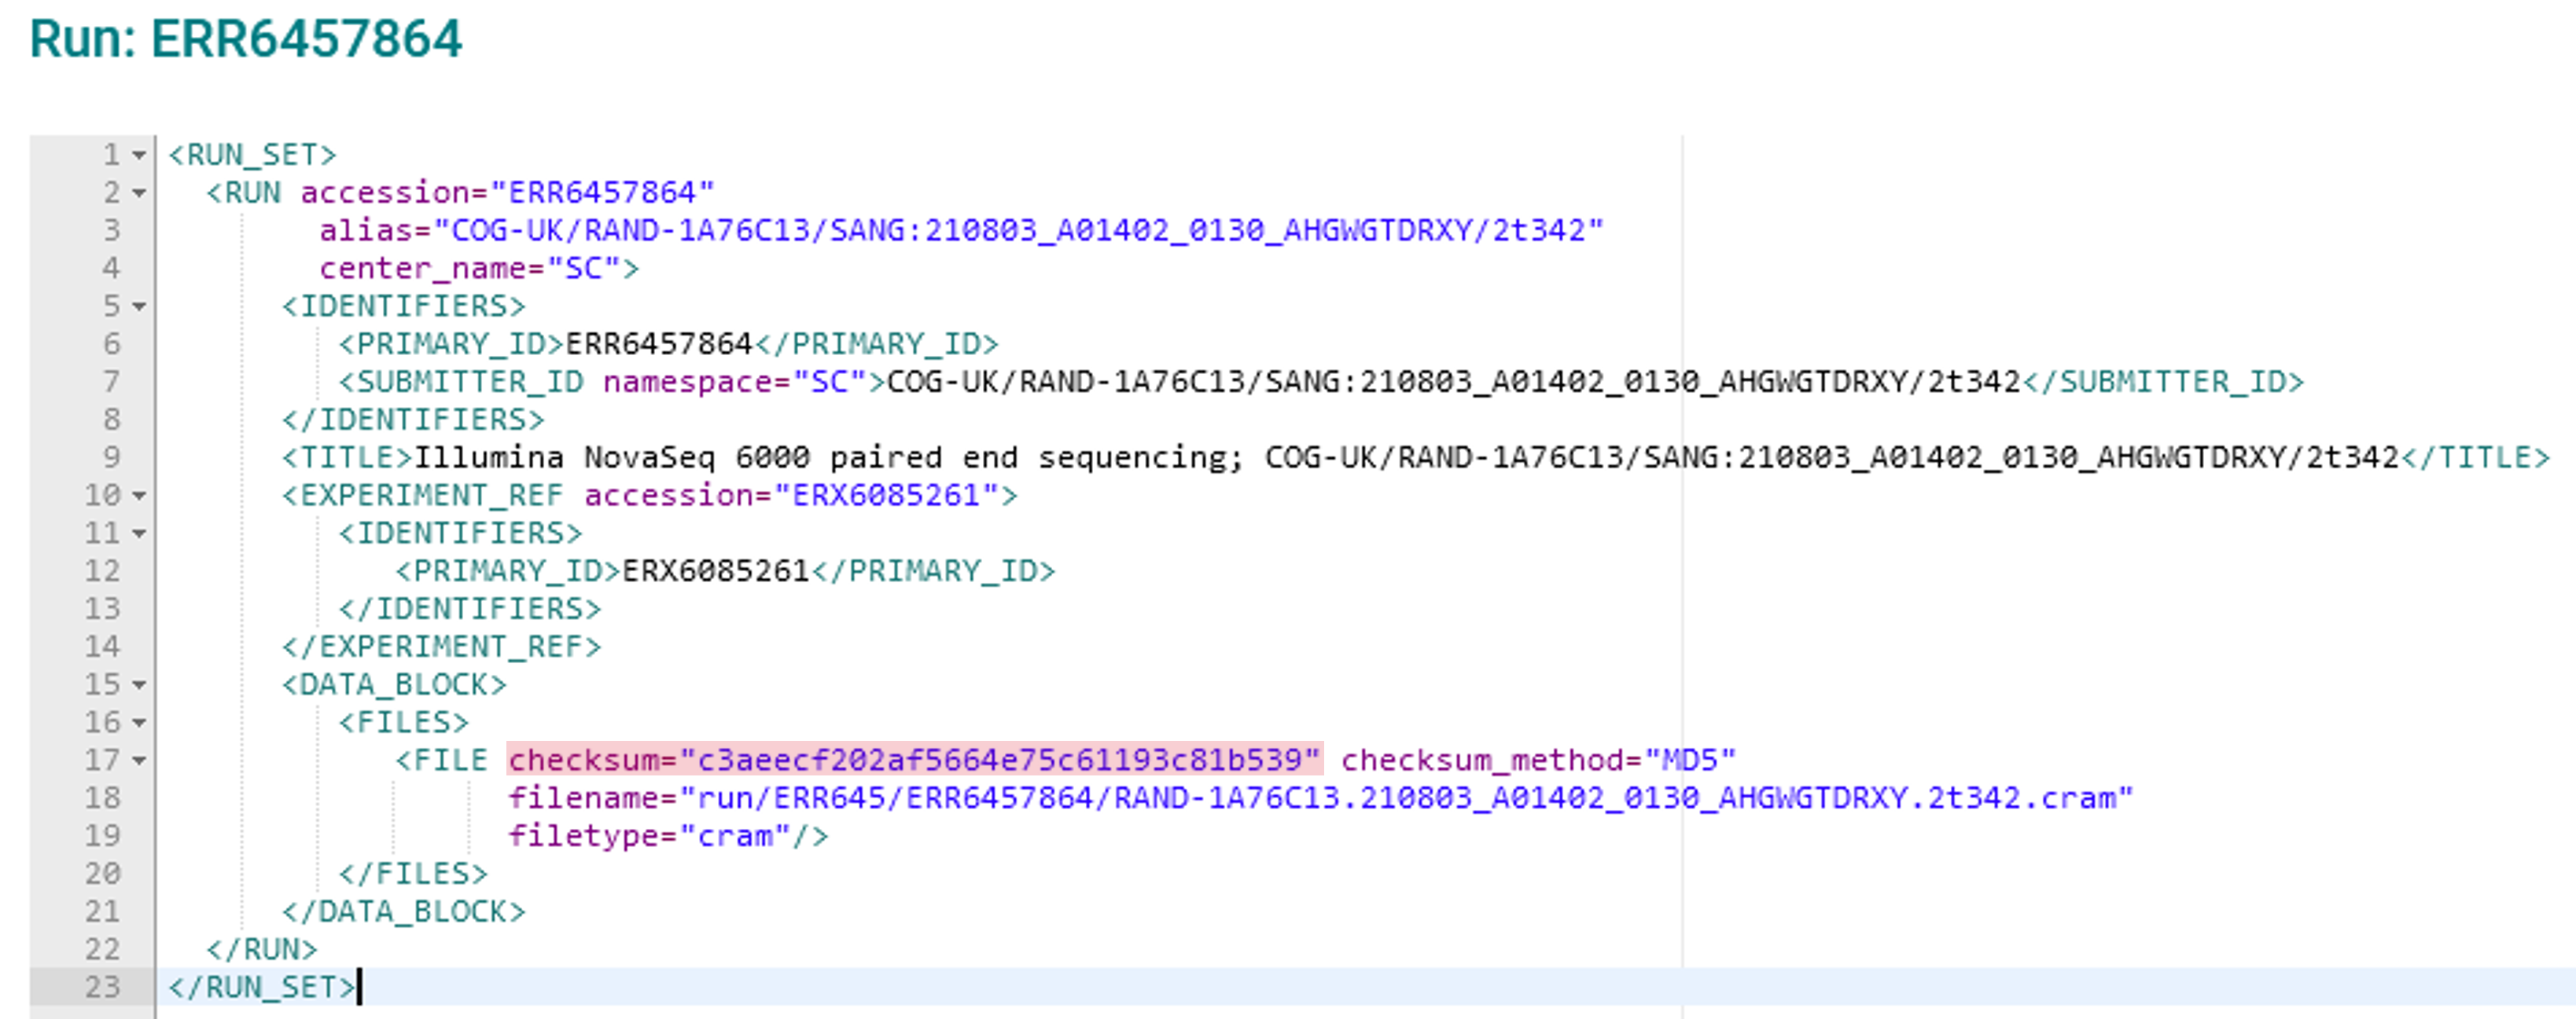
Task: Click the closing /FILES tag on line 20
Action: (x=413, y=874)
